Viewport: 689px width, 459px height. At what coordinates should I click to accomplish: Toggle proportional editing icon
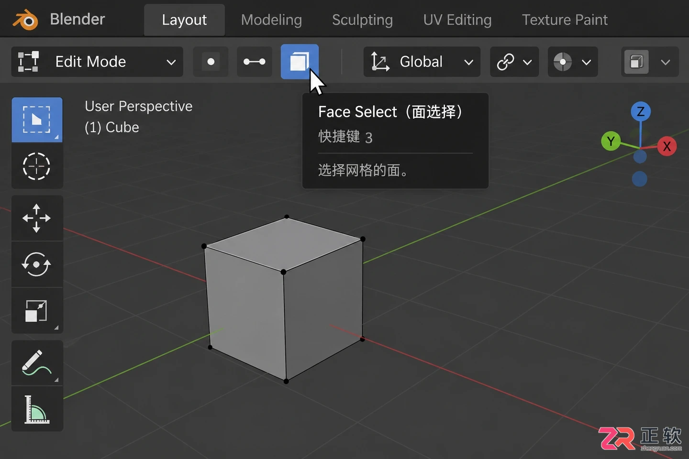click(x=563, y=62)
